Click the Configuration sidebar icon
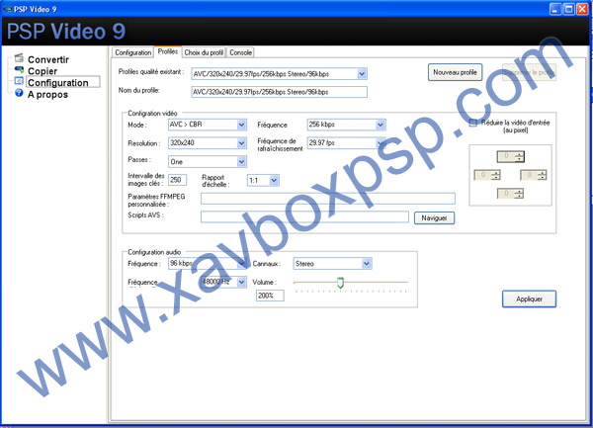 [19, 81]
